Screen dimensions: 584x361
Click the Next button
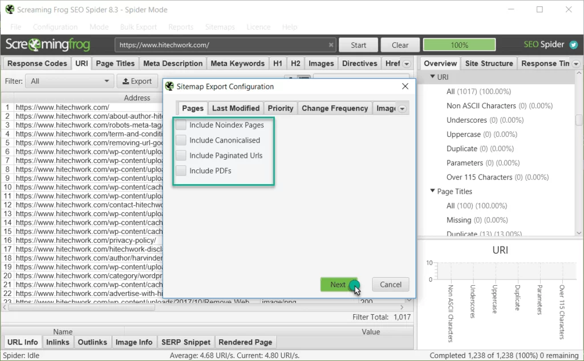tap(338, 284)
